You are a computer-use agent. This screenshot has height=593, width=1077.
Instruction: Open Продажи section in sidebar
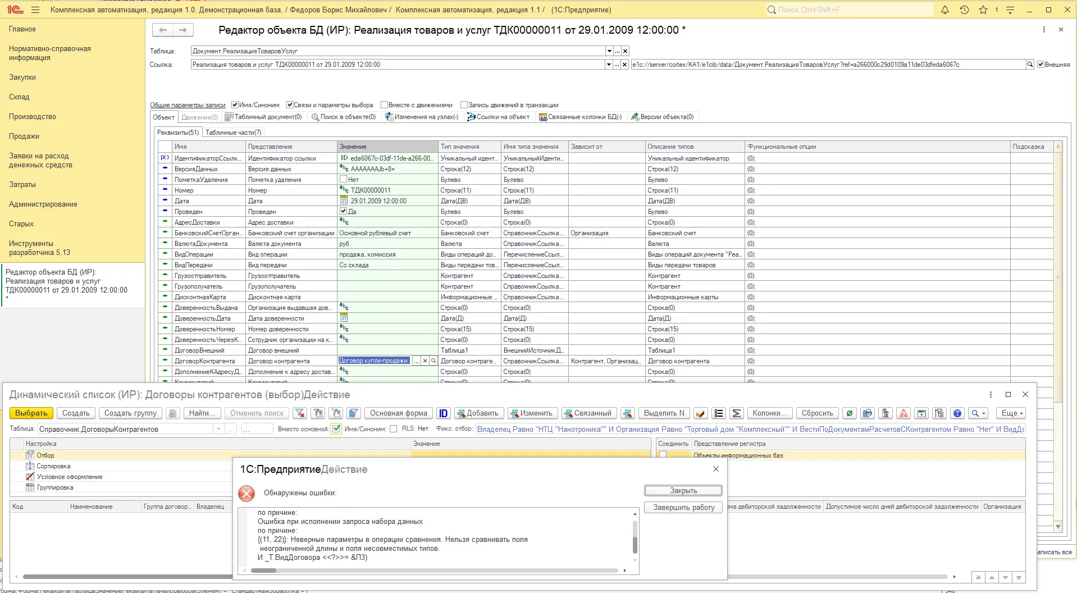pyautogui.click(x=24, y=136)
